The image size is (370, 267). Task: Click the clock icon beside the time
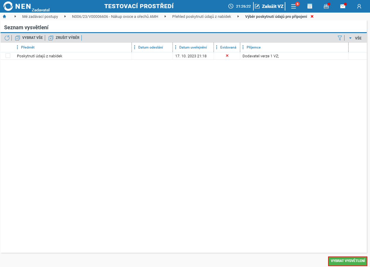click(x=231, y=6)
